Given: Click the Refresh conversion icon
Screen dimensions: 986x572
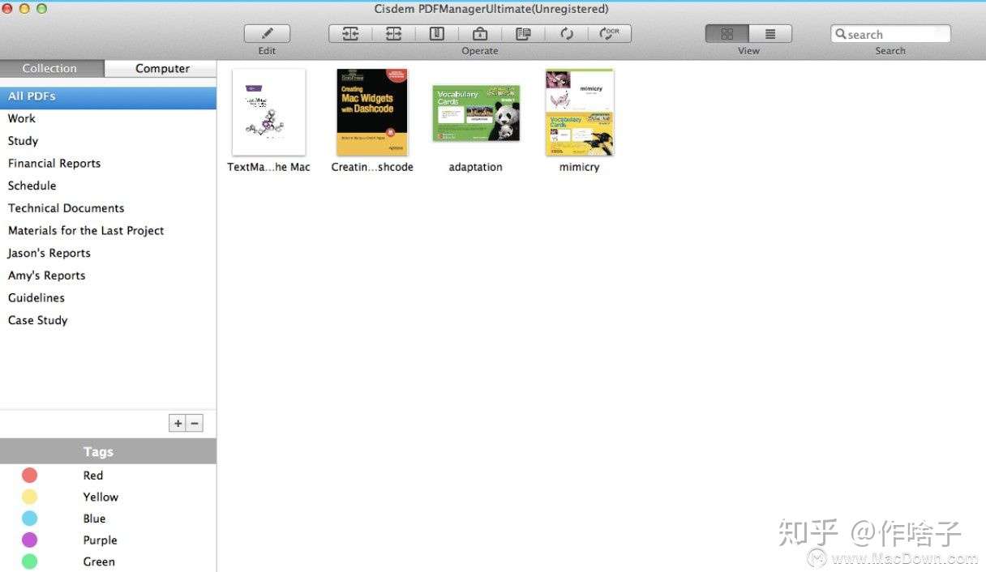Looking at the screenshot, I should (566, 33).
